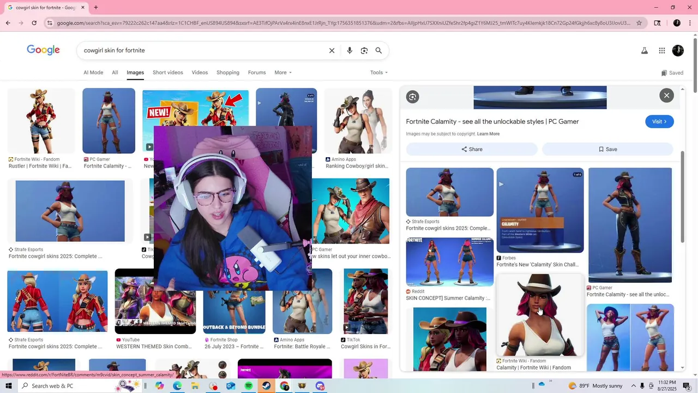This screenshot has height=393, width=698.
Task: Open Cowgirl Skins TikTok thumbnail
Action: [366, 301]
